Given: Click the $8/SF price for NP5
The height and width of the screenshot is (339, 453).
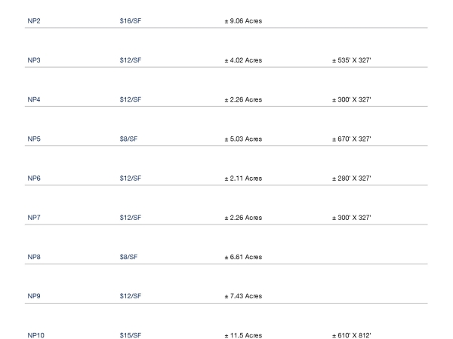Looking at the screenshot, I should pyautogui.click(x=128, y=139).
